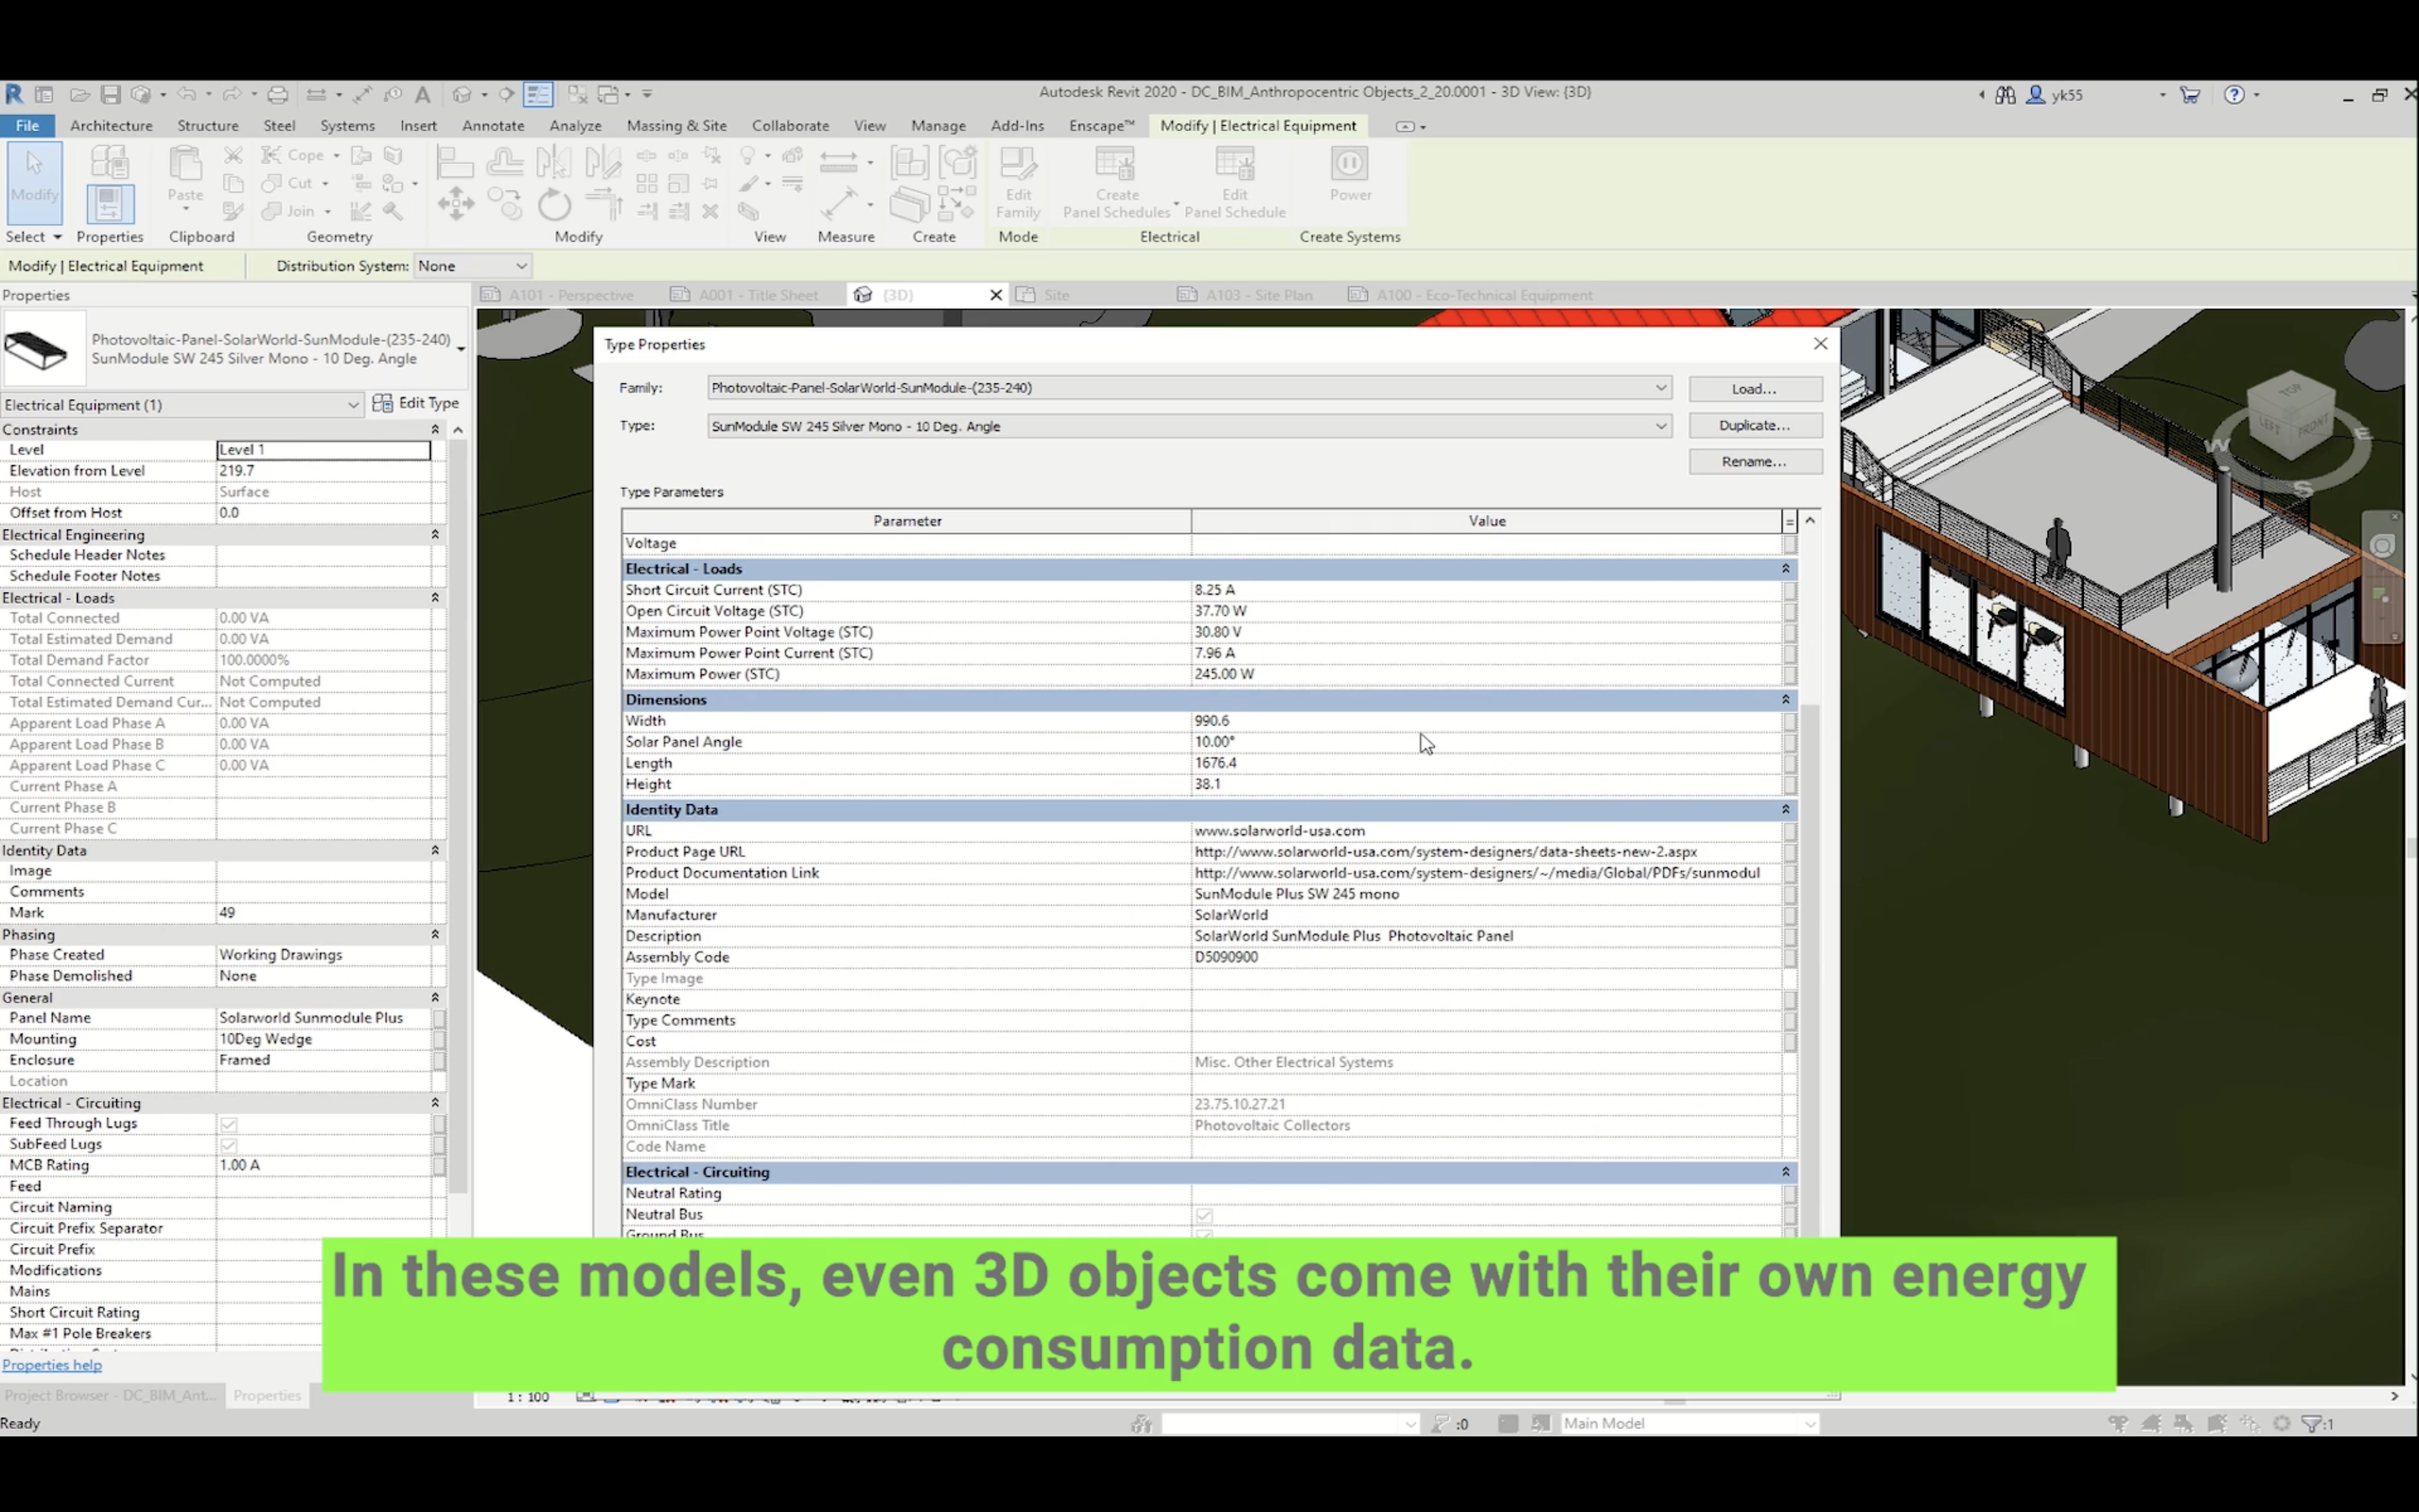Select the Rotate tool in the ribbon
2419x1512 pixels.
tap(554, 205)
